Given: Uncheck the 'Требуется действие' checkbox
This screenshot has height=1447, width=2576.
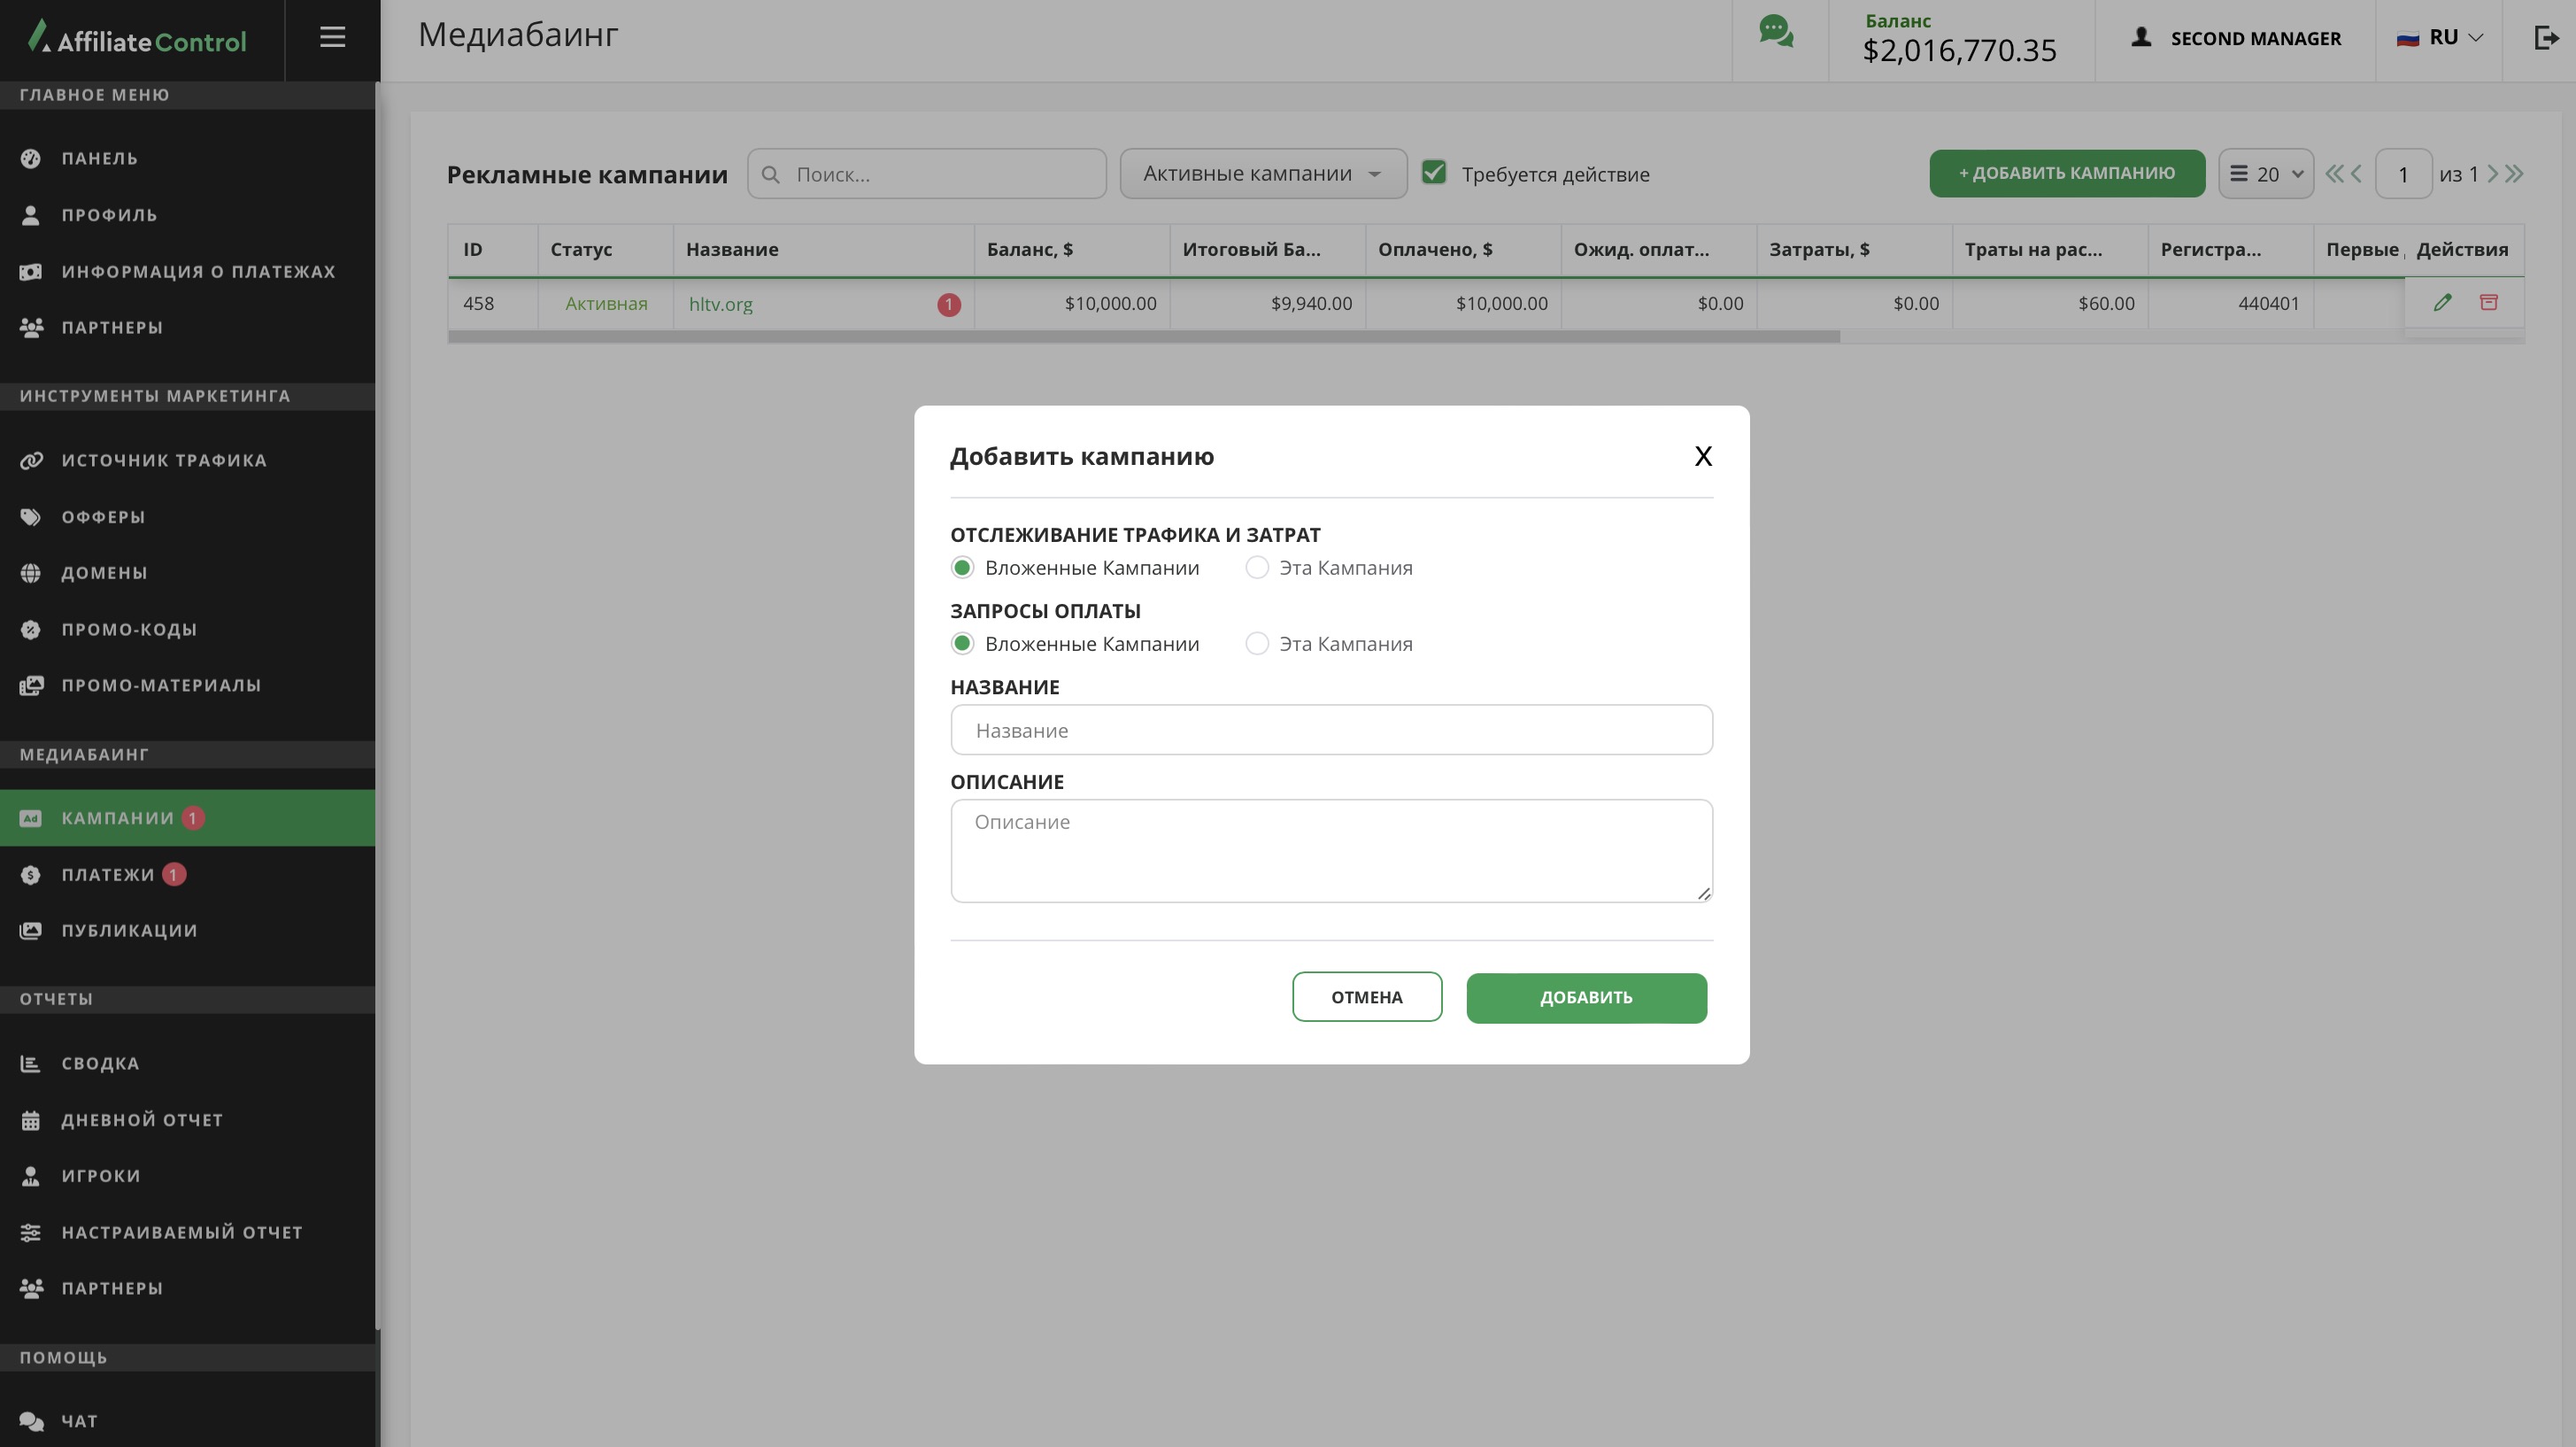Looking at the screenshot, I should 1434,172.
